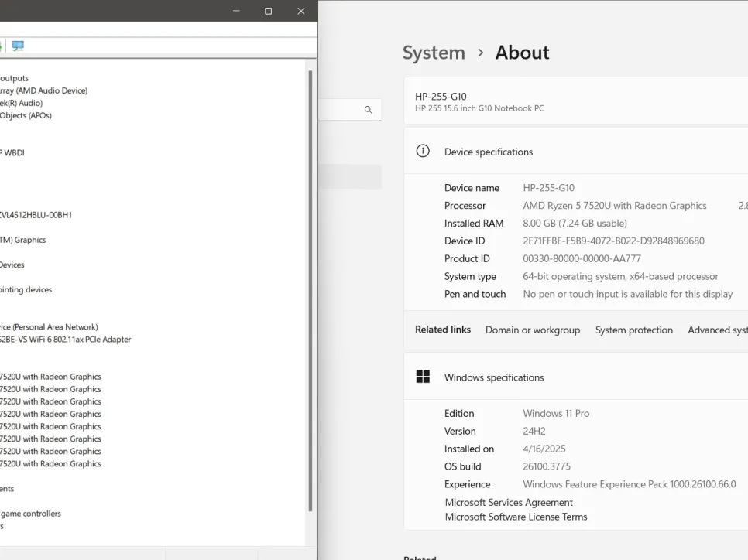Click the 'HP 255 15.6 inch G10 Notebook PC' text

pyautogui.click(x=479, y=108)
